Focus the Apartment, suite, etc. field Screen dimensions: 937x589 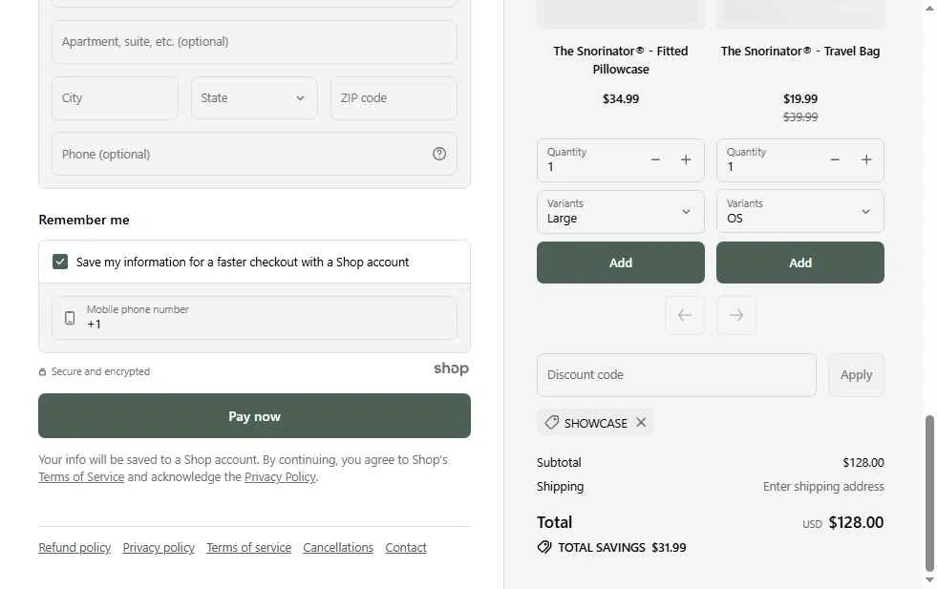pyautogui.click(x=254, y=42)
